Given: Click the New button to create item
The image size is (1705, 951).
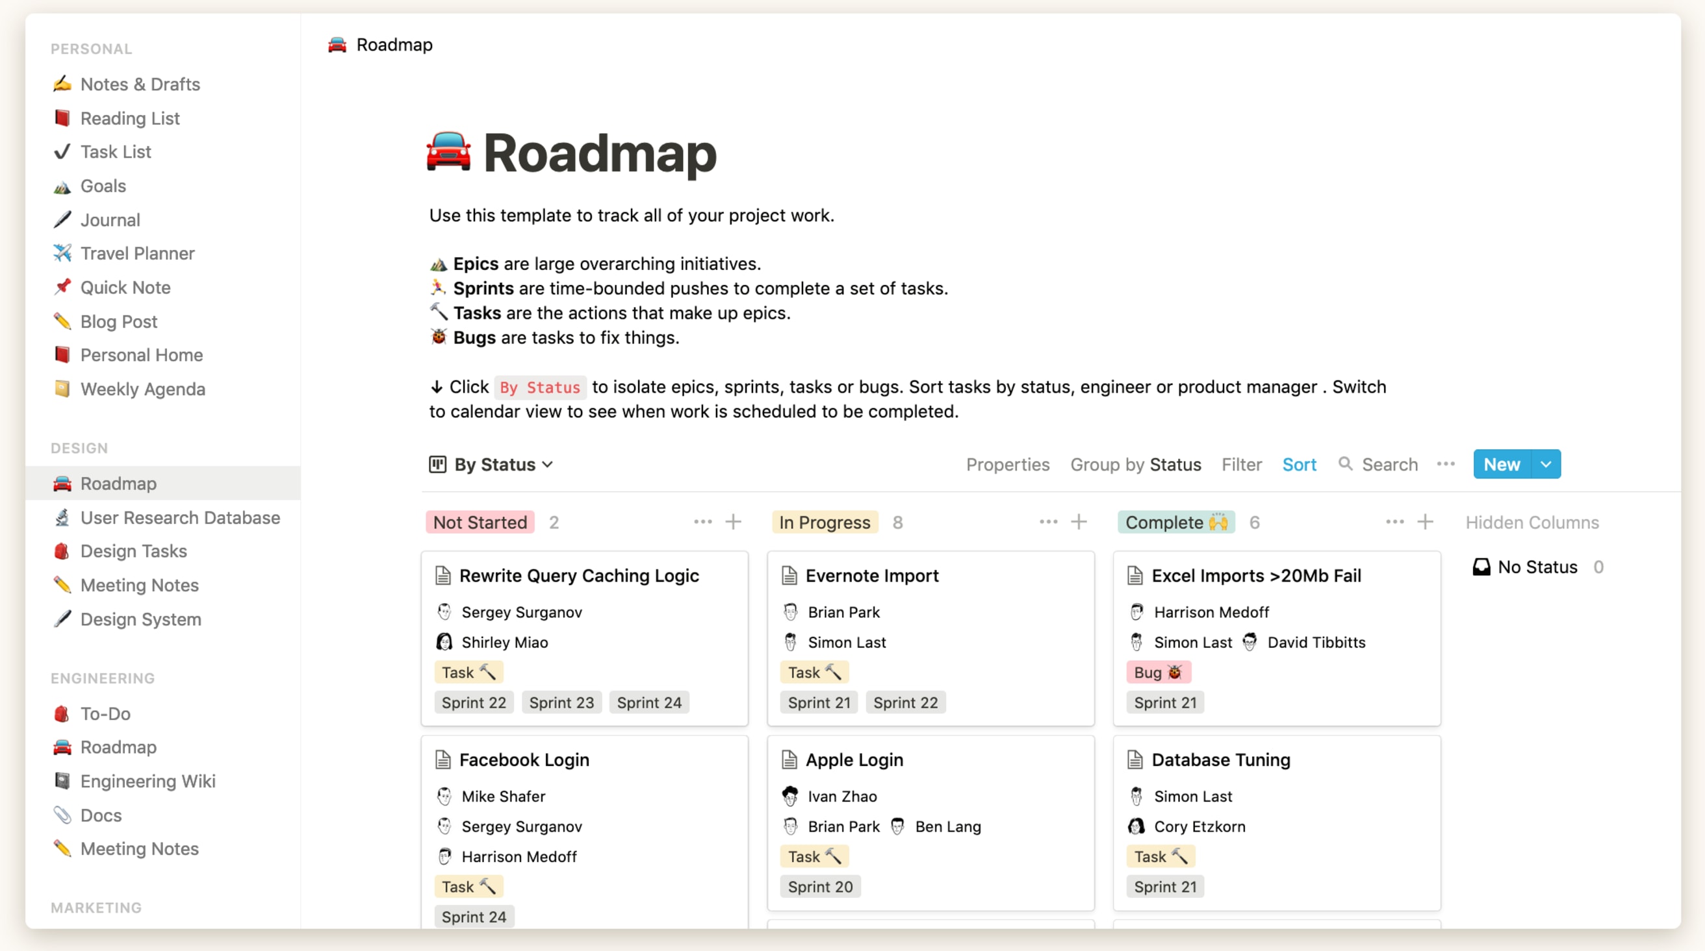Looking at the screenshot, I should (x=1502, y=463).
